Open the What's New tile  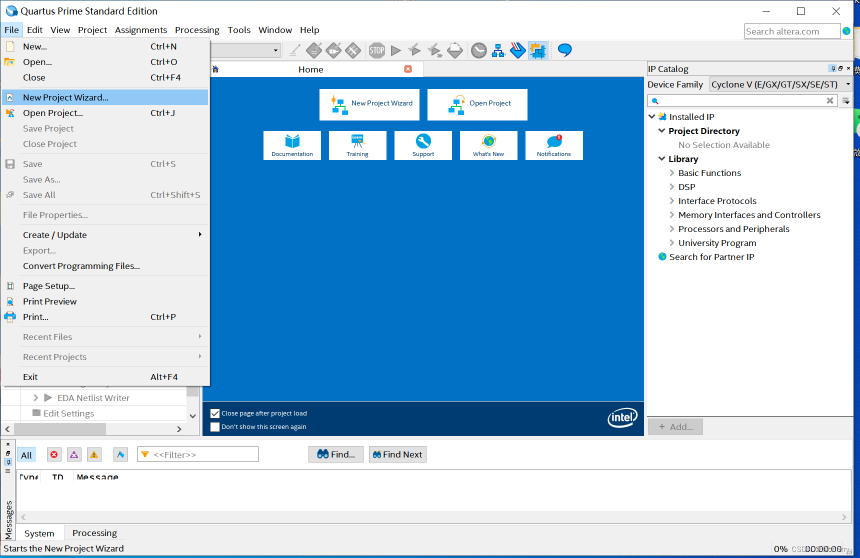coord(488,145)
